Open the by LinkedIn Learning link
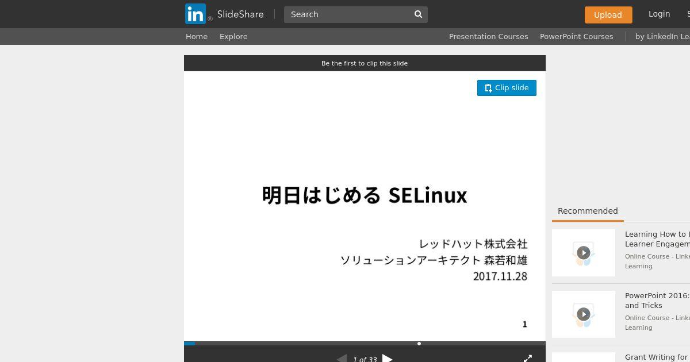690x362 pixels. click(x=662, y=36)
